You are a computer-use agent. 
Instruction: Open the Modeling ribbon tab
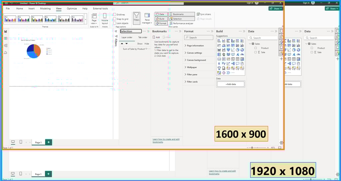tap(45, 8)
